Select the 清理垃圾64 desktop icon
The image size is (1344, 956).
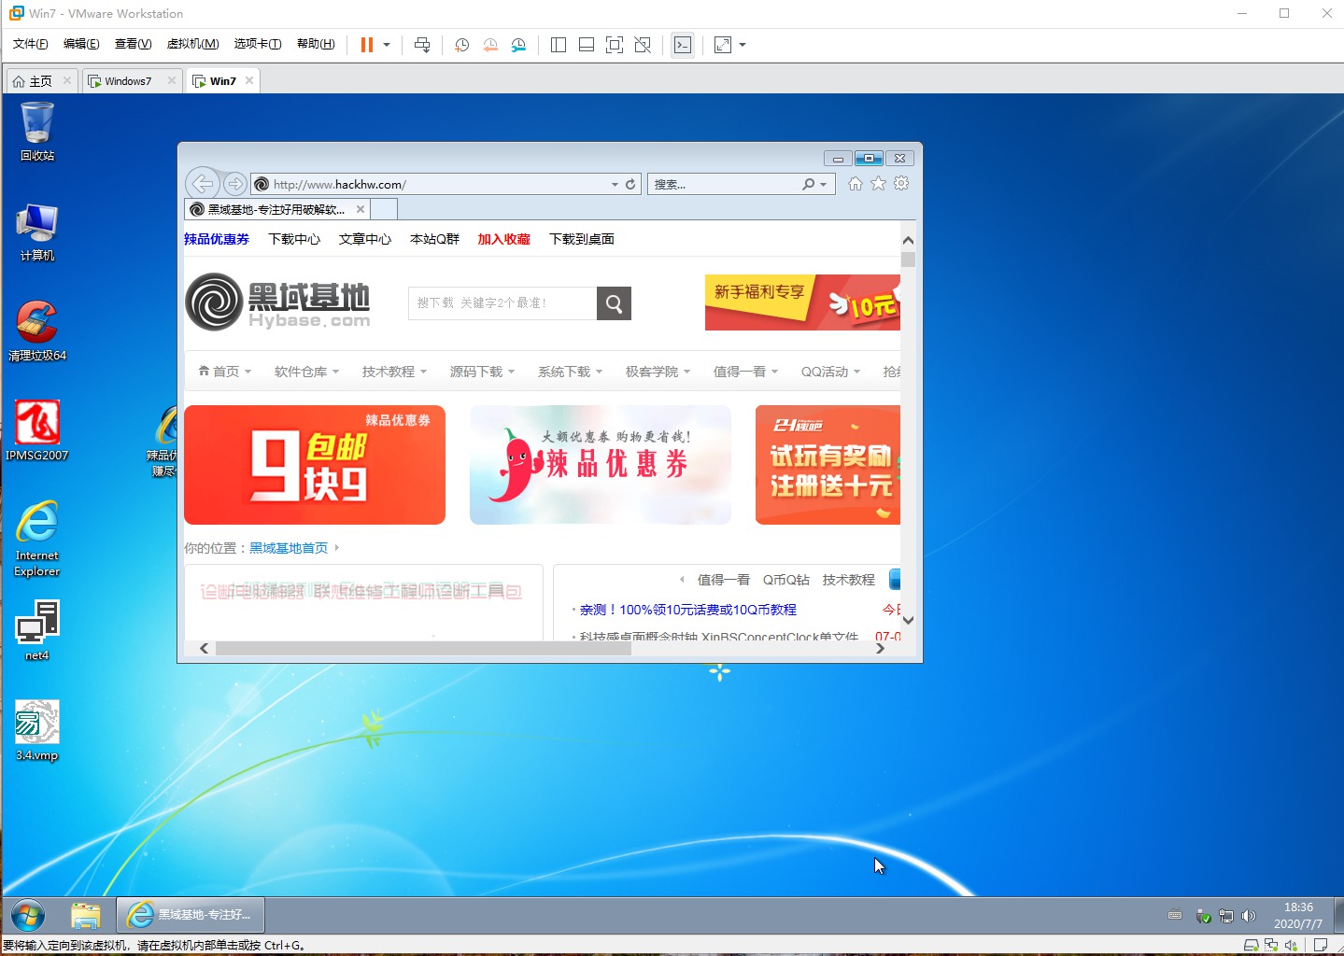(37, 331)
